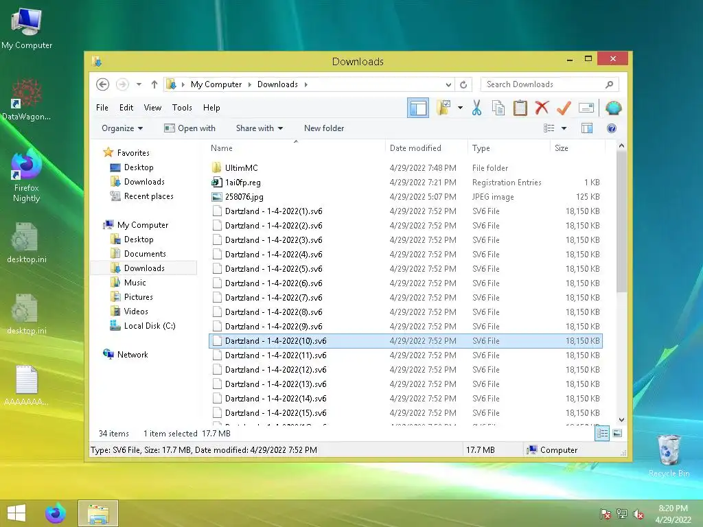The width and height of the screenshot is (703, 527).
Task: Go back with the Back arrow
Action: tap(103, 84)
